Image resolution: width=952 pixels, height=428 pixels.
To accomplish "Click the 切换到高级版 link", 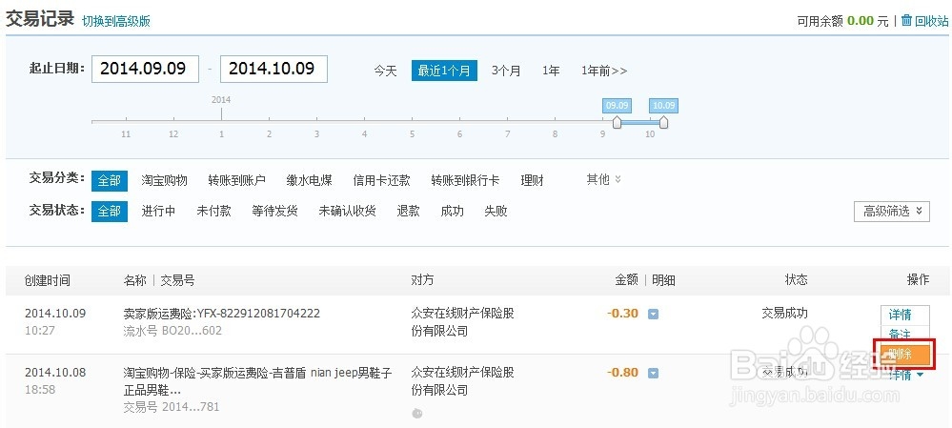I will coord(115,21).
